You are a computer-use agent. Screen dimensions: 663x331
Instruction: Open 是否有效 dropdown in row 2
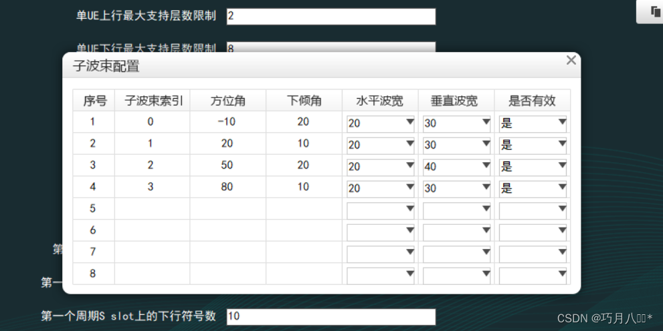(x=533, y=145)
